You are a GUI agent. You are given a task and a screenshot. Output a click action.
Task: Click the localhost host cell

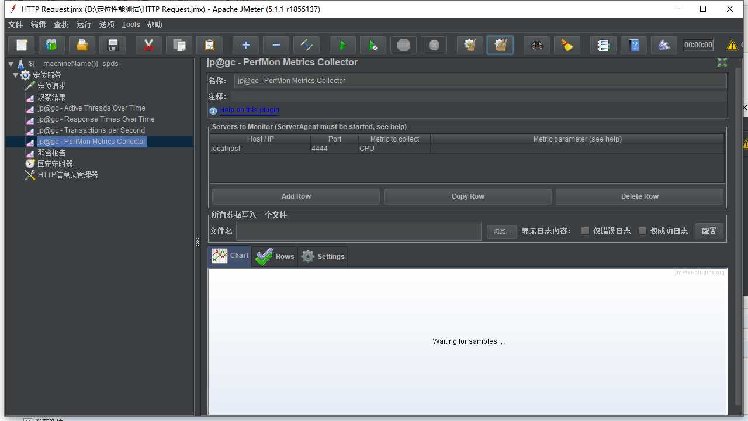[260, 149]
